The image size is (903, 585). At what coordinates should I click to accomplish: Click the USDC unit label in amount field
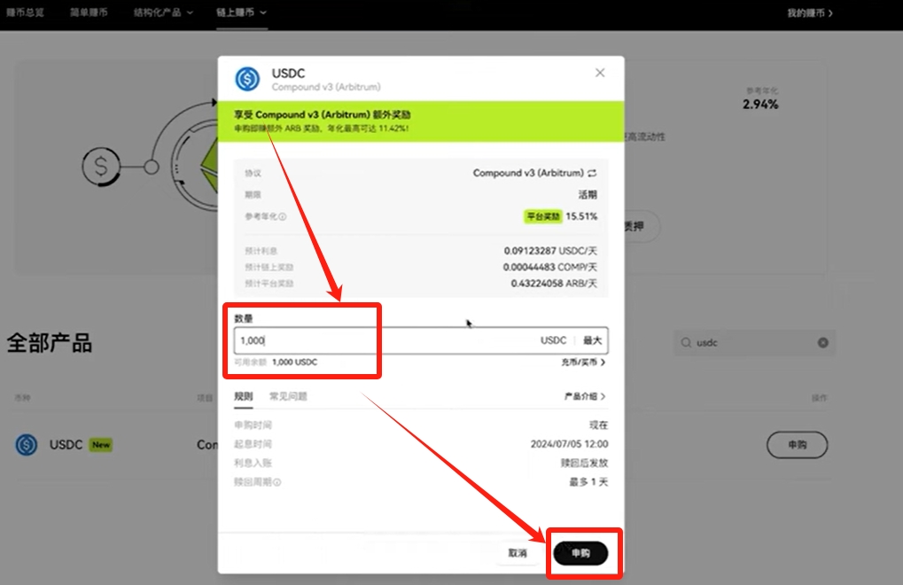coord(554,340)
